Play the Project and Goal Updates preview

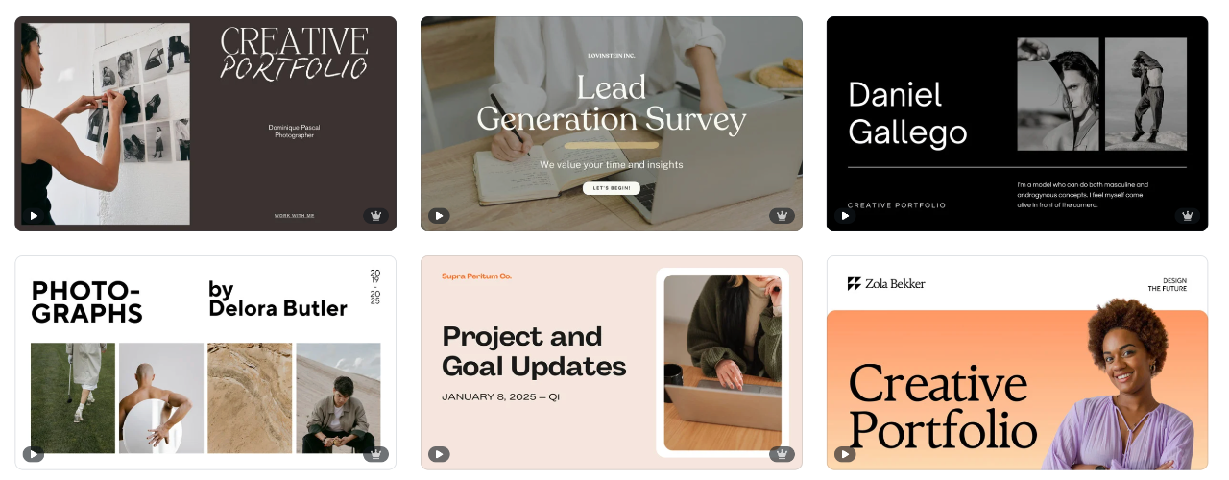click(x=439, y=454)
